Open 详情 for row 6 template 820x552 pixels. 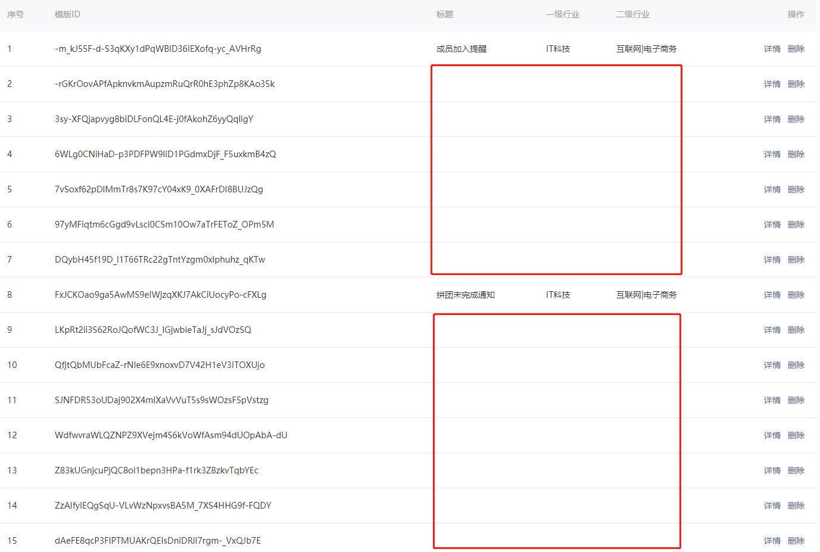[x=772, y=224]
